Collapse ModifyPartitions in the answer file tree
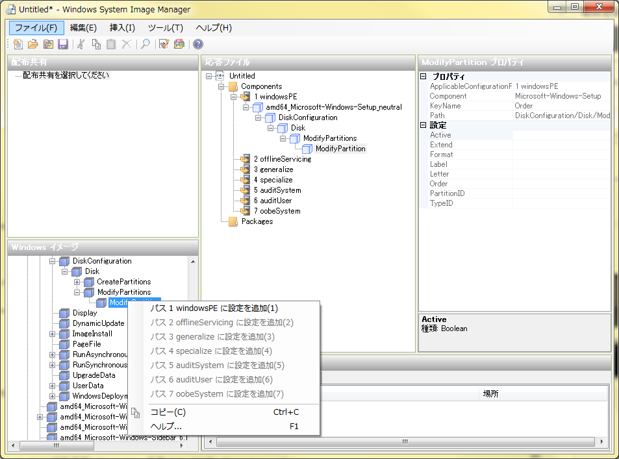This screenshot has width=619, height=459. pyautogui.click(x=283, y=138)
